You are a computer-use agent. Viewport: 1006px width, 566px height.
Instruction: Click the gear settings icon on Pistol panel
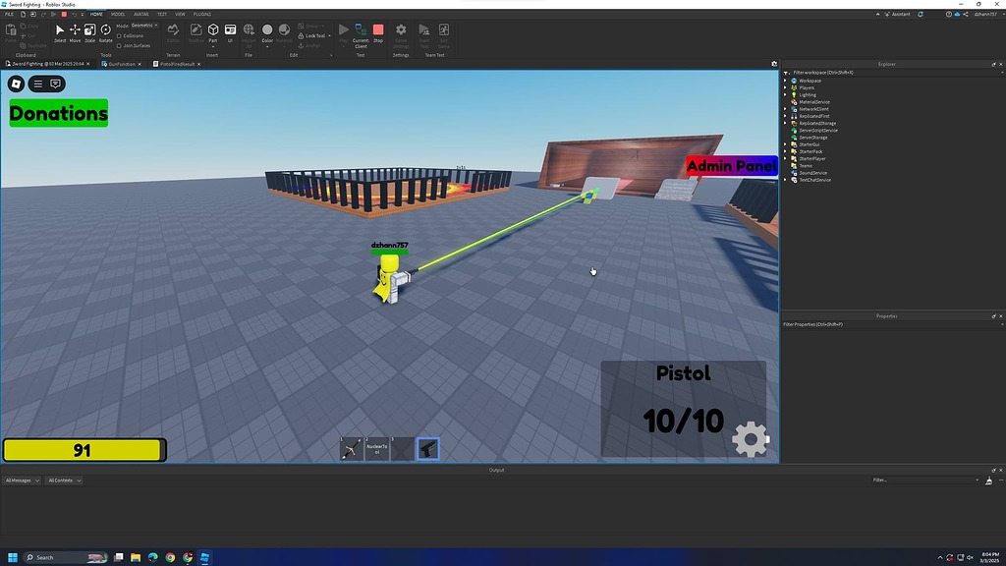coord(751,439)
